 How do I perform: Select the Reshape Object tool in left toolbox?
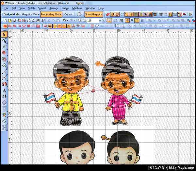pos(4,41)
